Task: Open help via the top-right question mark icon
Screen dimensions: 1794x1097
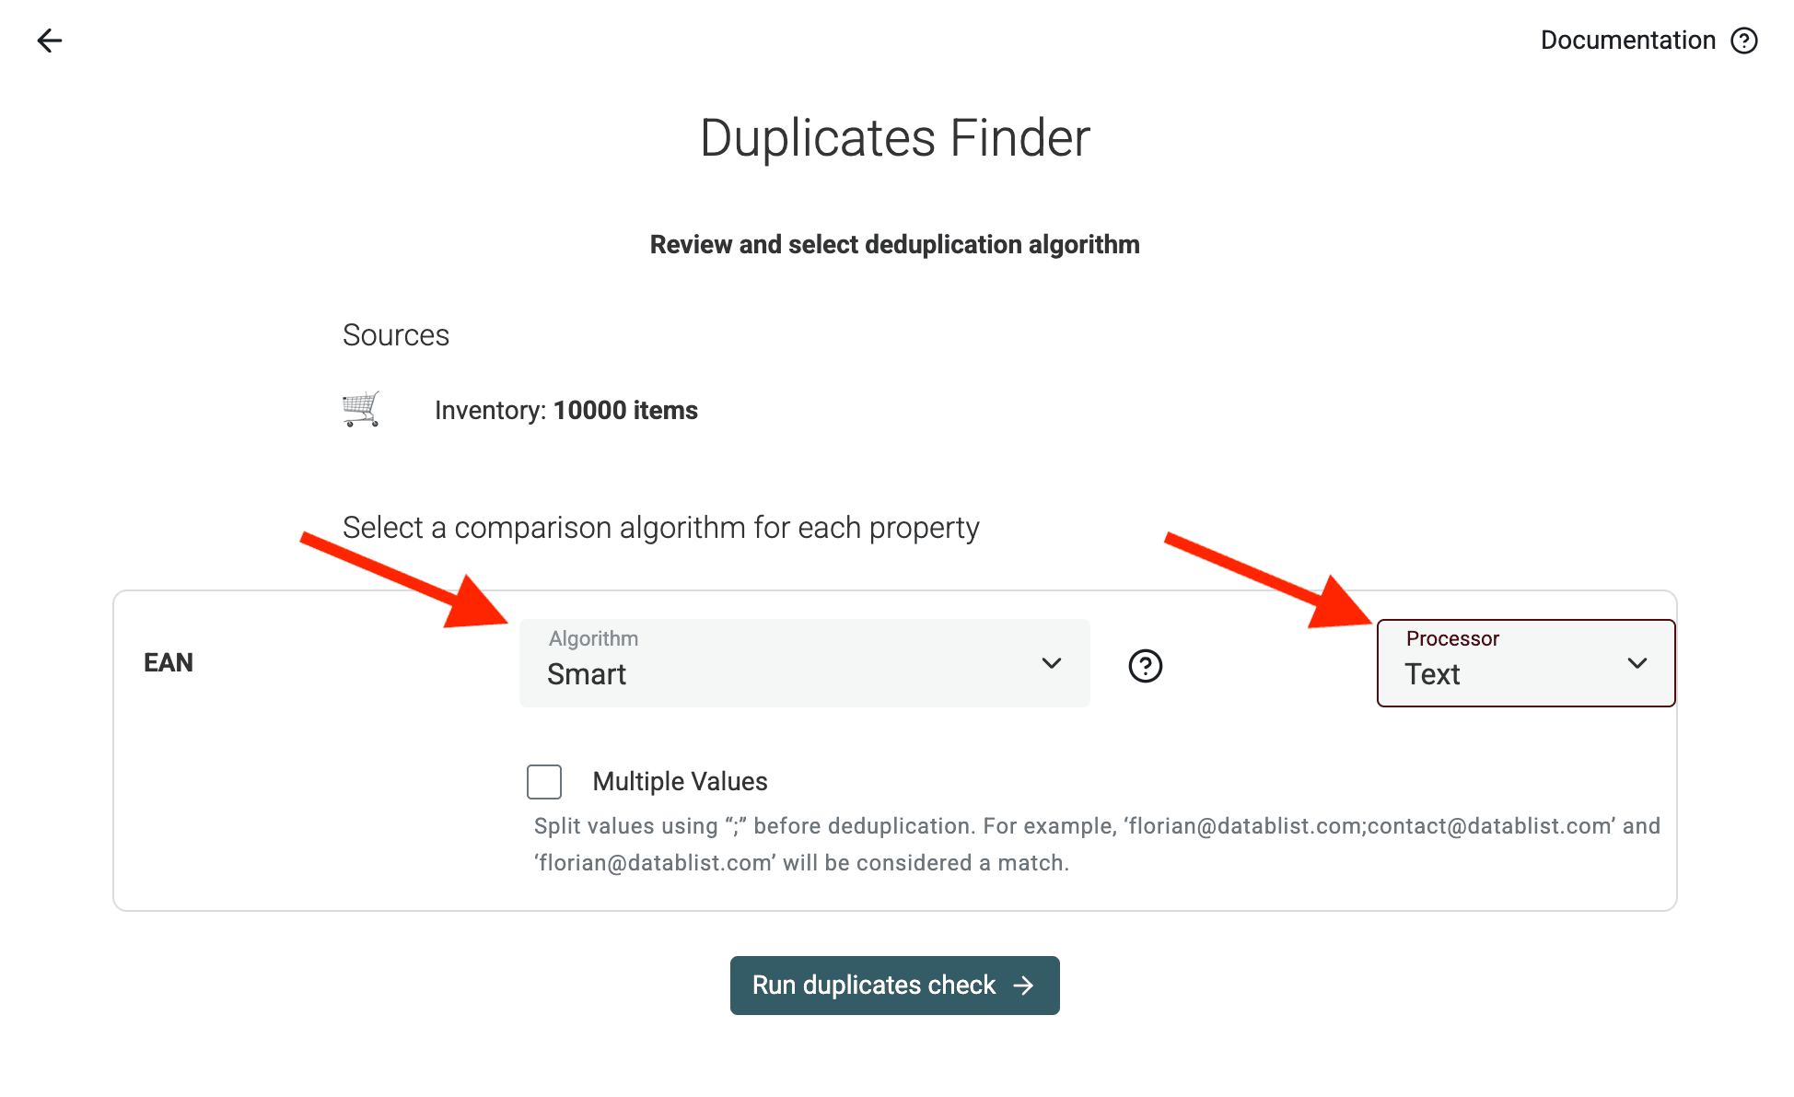Action: tap(1743, 41)
